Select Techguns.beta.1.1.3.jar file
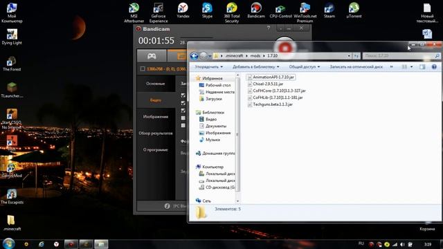443x249 pixels. click(270, 104)
